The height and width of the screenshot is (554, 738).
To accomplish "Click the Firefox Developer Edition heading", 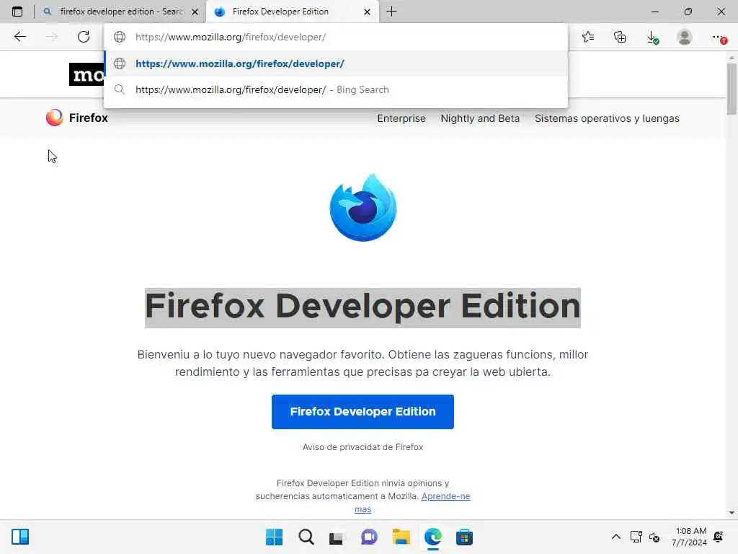I will pos(363,307).
